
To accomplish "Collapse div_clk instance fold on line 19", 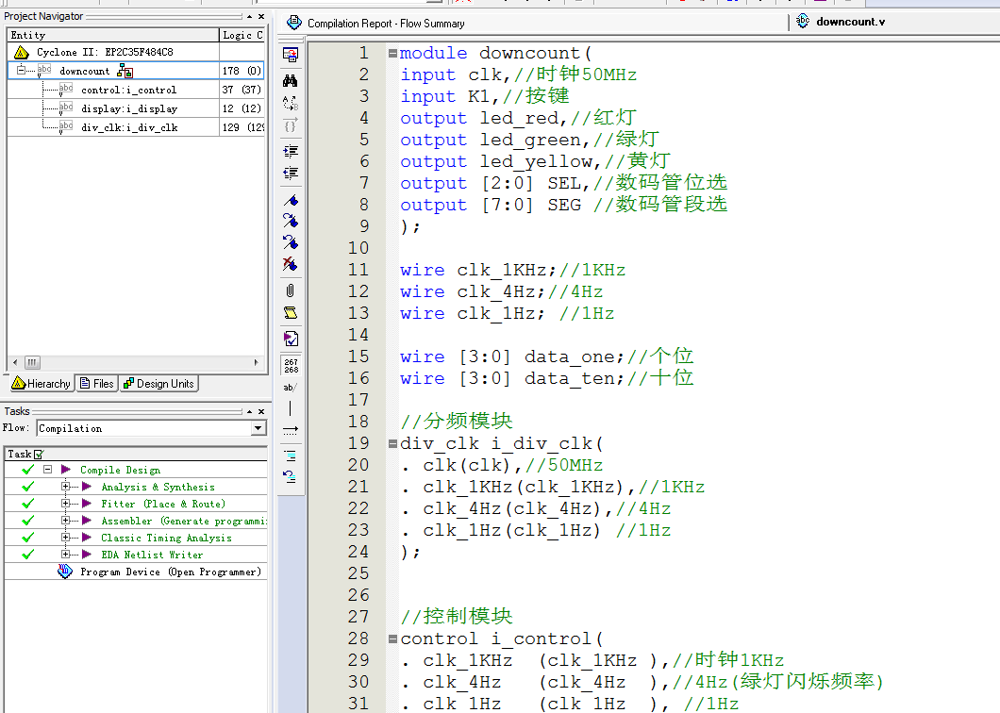I will click(392, 444).
